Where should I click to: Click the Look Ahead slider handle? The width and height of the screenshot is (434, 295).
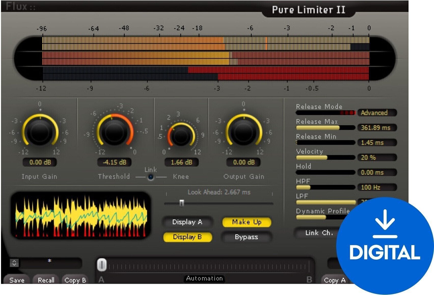182,203
